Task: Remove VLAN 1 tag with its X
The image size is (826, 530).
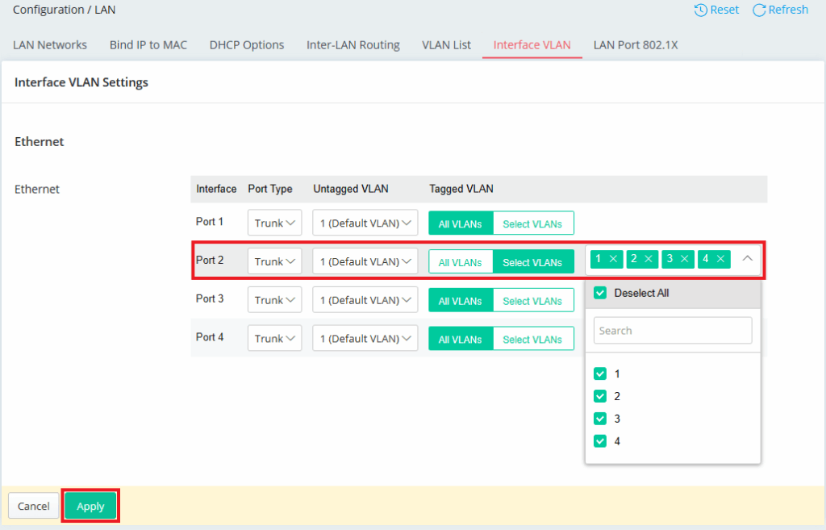Action: (613, 259)
